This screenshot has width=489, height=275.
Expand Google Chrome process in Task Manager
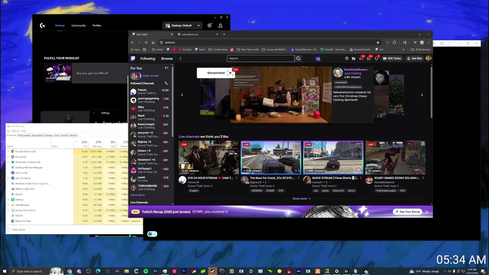pyautogui.click(x=8, y=151)
